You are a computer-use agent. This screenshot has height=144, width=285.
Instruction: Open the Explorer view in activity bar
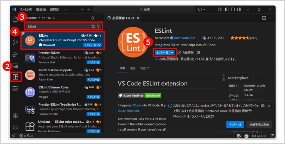tap(15, 19)
